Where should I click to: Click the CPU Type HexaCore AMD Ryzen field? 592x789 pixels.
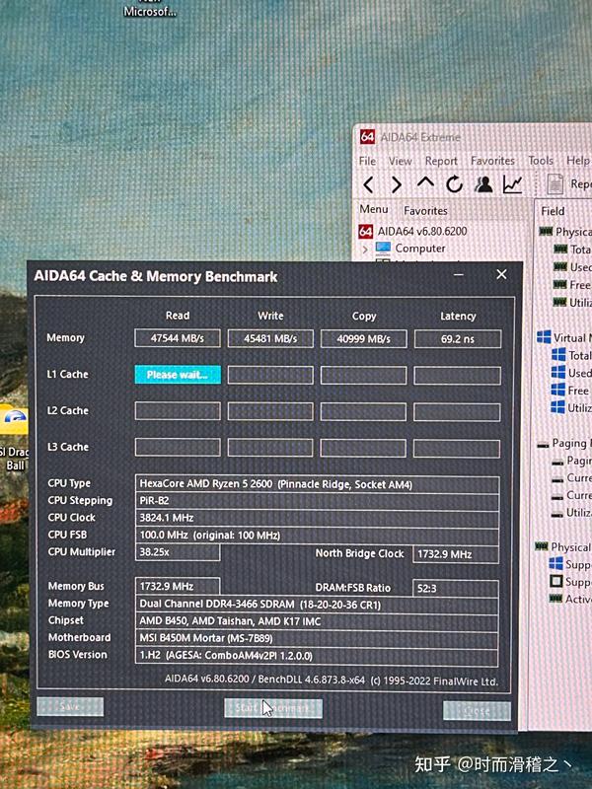317,484
